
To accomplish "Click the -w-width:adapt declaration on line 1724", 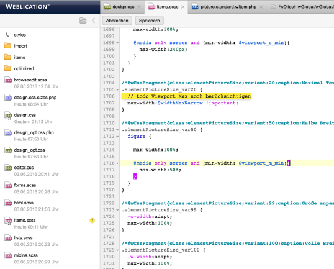I will (x=150, y=217).
